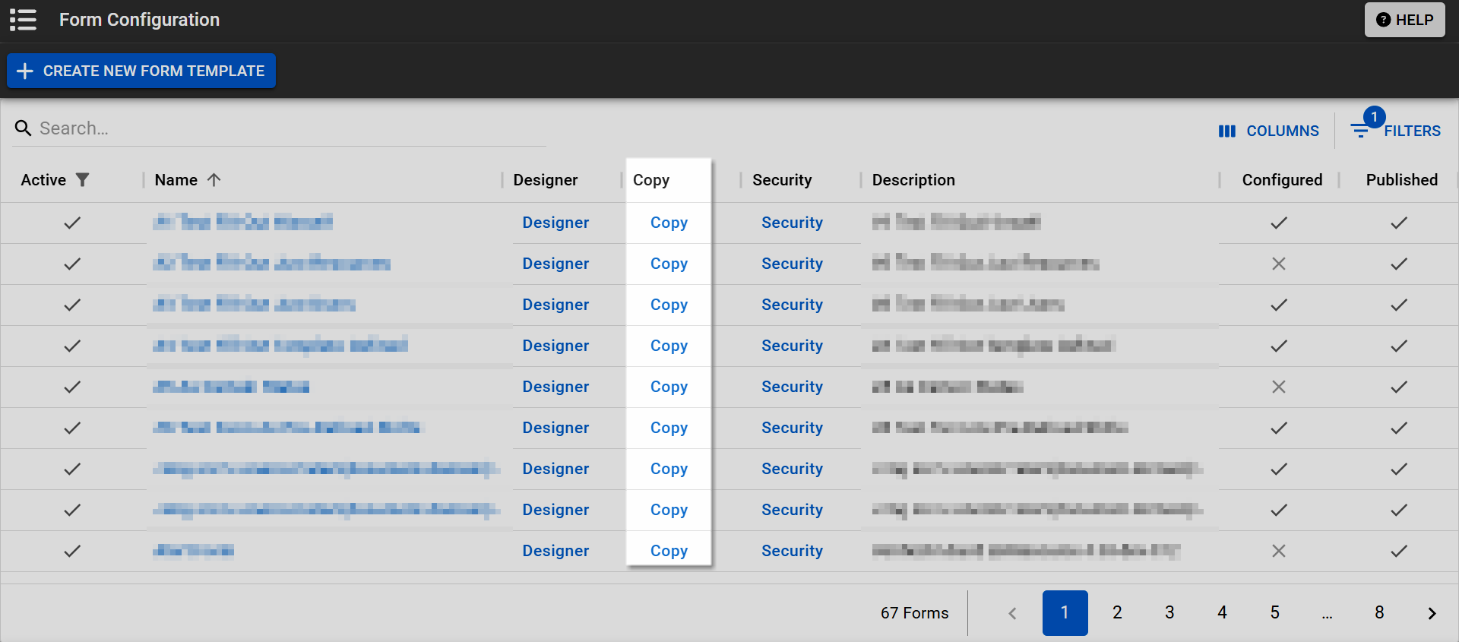Open Security link in the last row
1459x642 pixels.
792,551
